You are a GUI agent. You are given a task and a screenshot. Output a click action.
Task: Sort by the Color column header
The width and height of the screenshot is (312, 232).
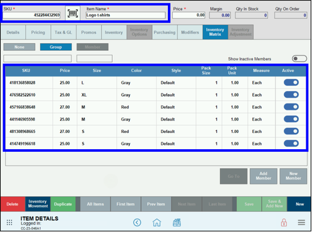coord(137,71)
